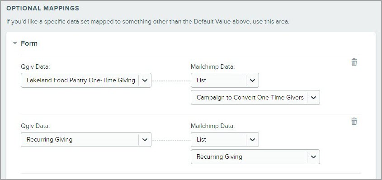Viewport: 382px width, 180px height.
Task: Click first Qgiv Data label
Action: [x=35, y=67]
